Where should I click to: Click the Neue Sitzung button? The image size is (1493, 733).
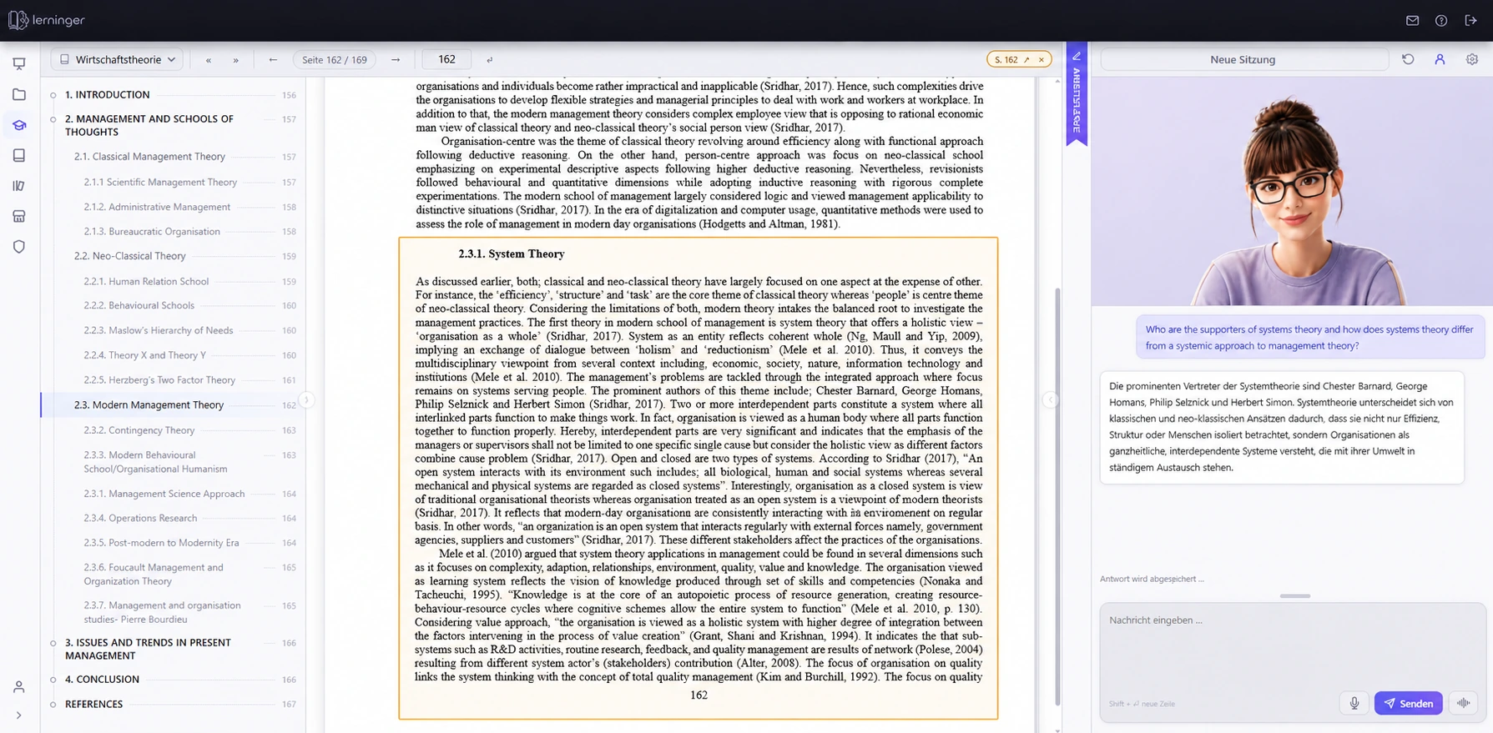coord(1243,59)
